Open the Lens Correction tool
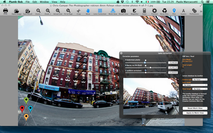The width and height of the screenshot is (213, 133). [x=100, y=11]
